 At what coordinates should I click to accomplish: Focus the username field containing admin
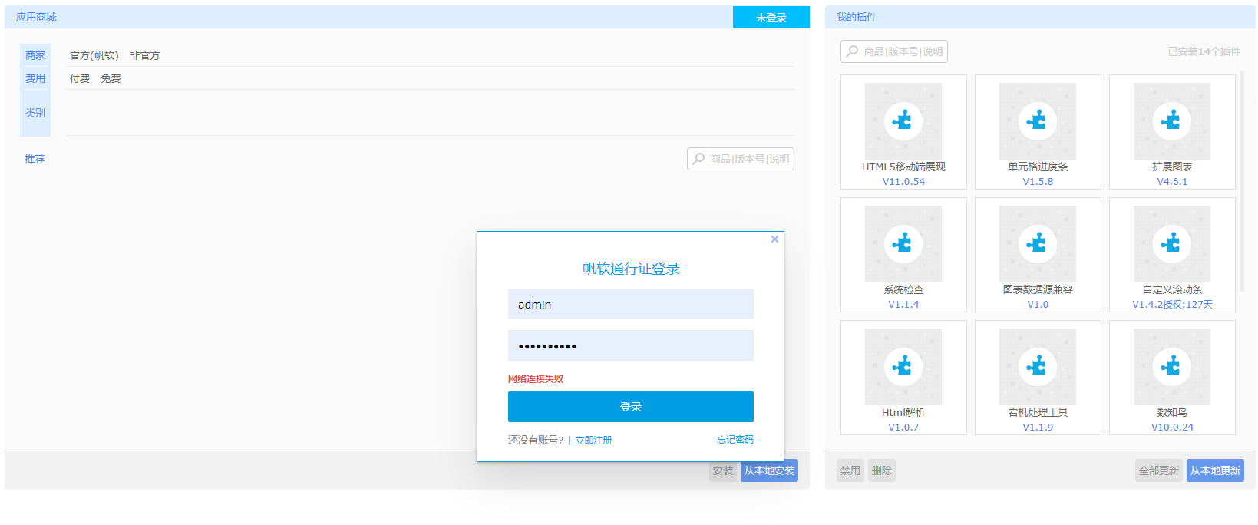(631, 304)
